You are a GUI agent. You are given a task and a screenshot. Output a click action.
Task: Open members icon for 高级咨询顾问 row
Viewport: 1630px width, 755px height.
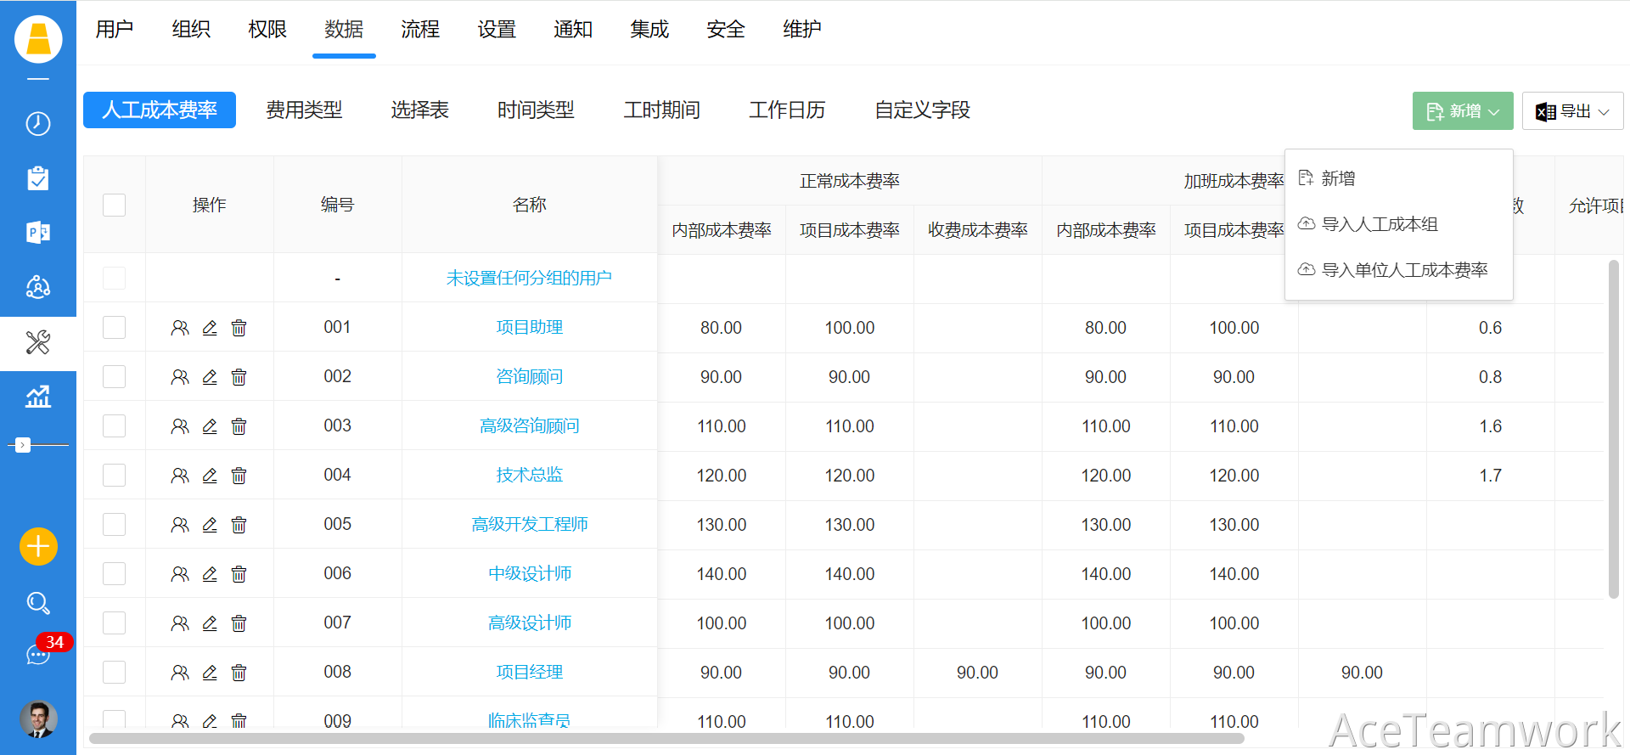[180, 426]
